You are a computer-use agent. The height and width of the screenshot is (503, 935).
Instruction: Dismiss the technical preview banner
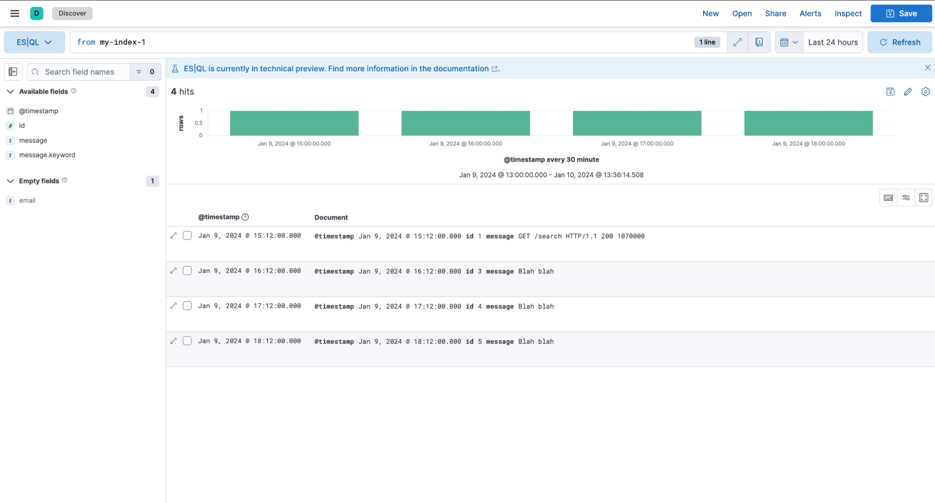point(928,67)
